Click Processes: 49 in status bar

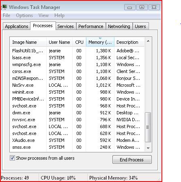click(15, 178)
